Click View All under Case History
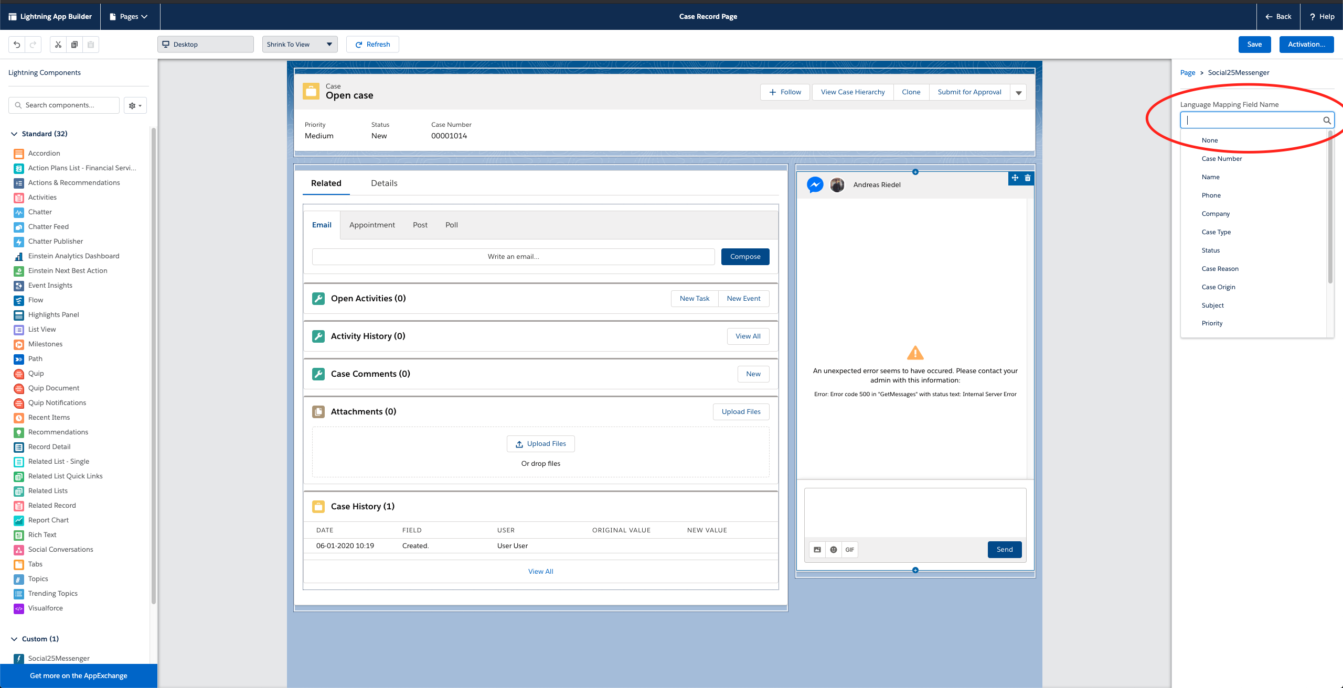The width and height of the screenshot is (1343, 688). (540, 571)
